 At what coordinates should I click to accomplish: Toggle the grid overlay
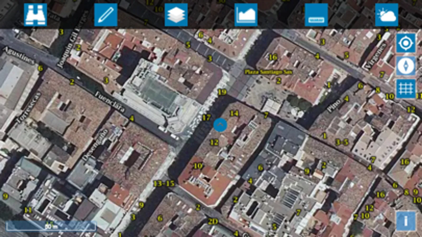[x=406, y=88]
